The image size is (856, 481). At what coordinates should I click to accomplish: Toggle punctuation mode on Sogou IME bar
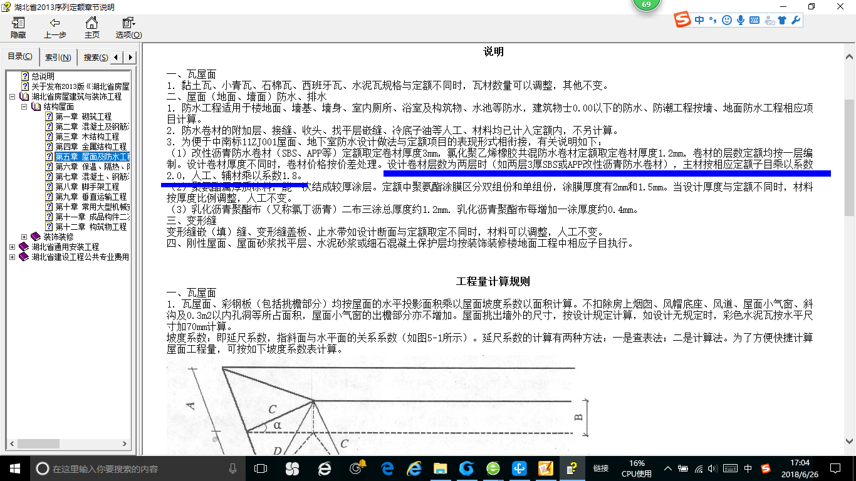point(713,20)
